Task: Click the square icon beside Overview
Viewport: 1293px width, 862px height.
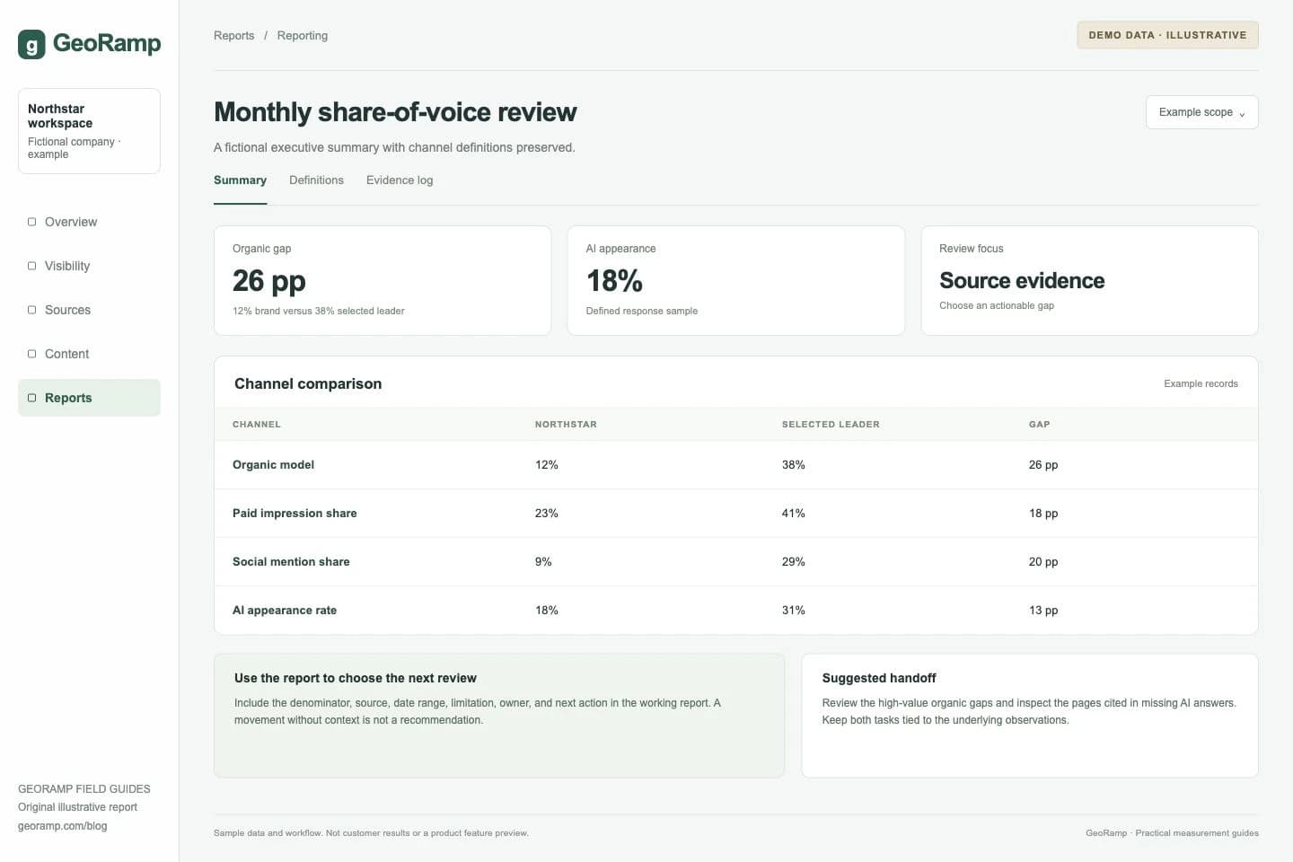Action: [32, 222]
